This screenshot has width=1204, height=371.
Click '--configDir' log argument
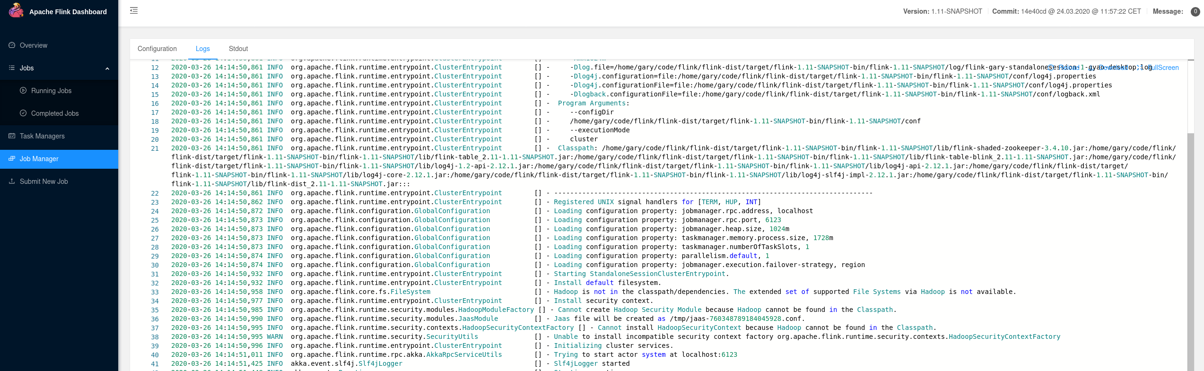pos(592,112)
